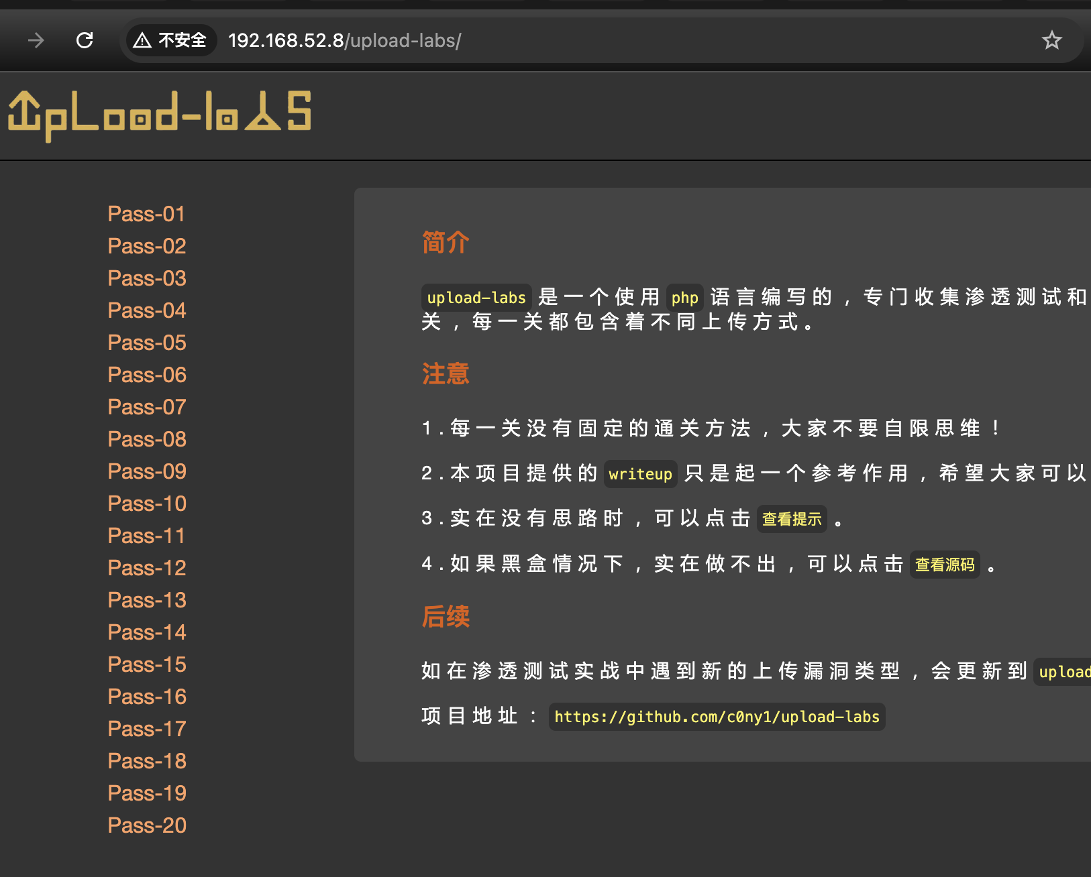
Task: Navigate to Pass-08
Action: pyautogui.click(x=147, y=439)
